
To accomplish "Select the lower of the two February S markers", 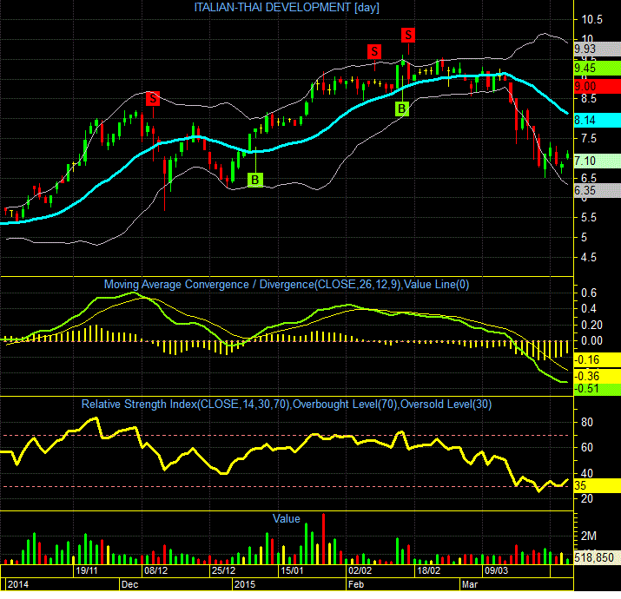I will point(374,51).
